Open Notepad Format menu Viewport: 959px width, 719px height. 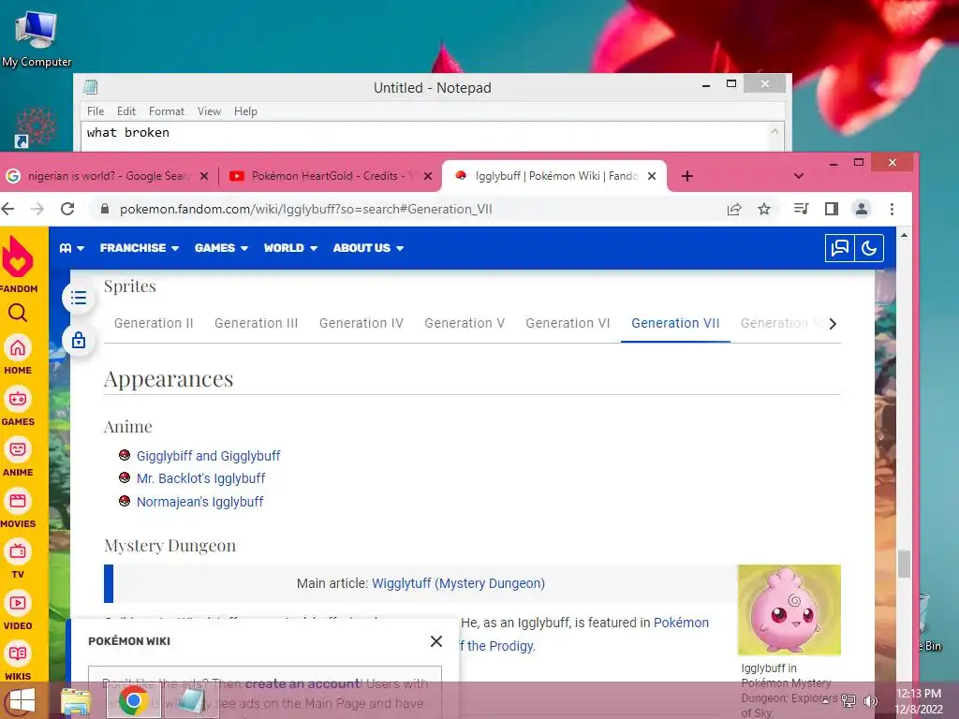coord(167,111)
